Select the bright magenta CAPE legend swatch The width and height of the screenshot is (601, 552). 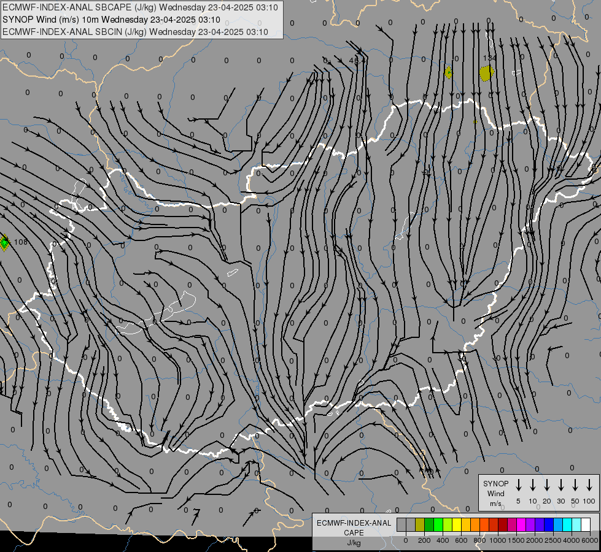click(x=521, y=524)
